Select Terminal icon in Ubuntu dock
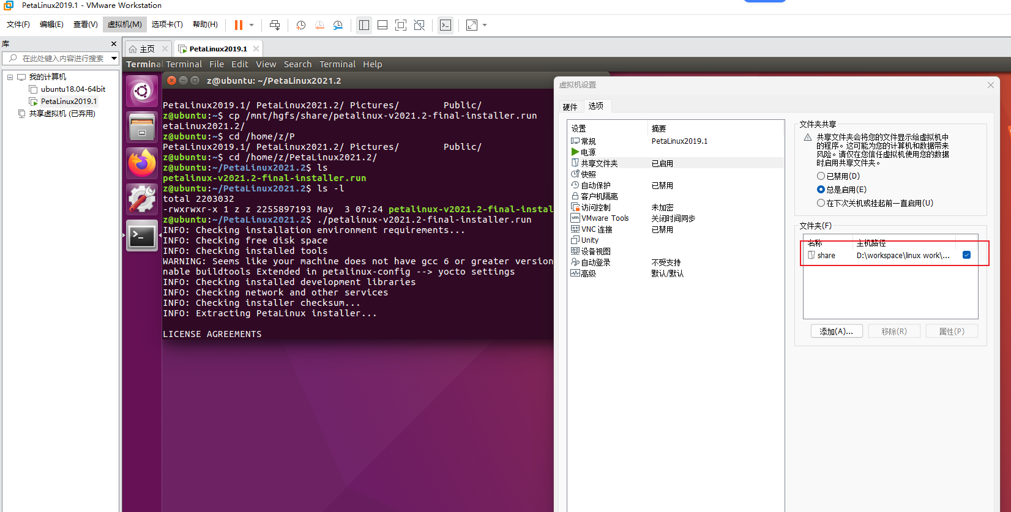 click(x=142, y=236)
